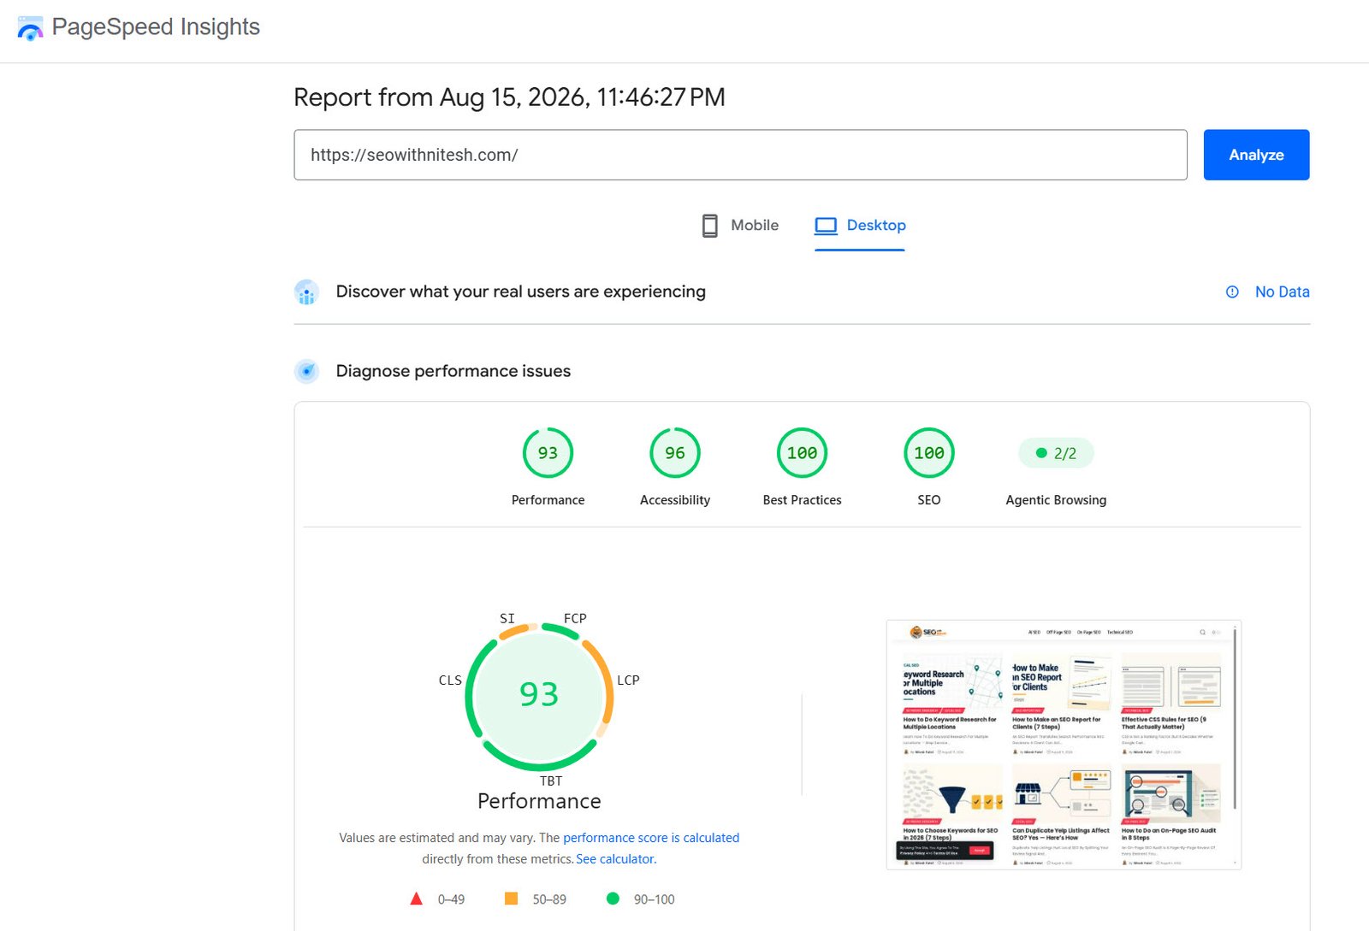Click the TBT segment label on dial

551,781
